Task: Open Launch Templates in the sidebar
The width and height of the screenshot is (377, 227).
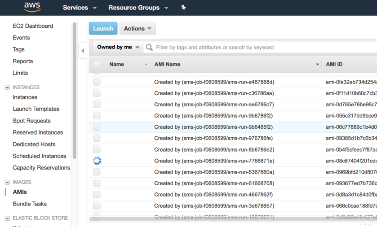Action: pos(36,109)
